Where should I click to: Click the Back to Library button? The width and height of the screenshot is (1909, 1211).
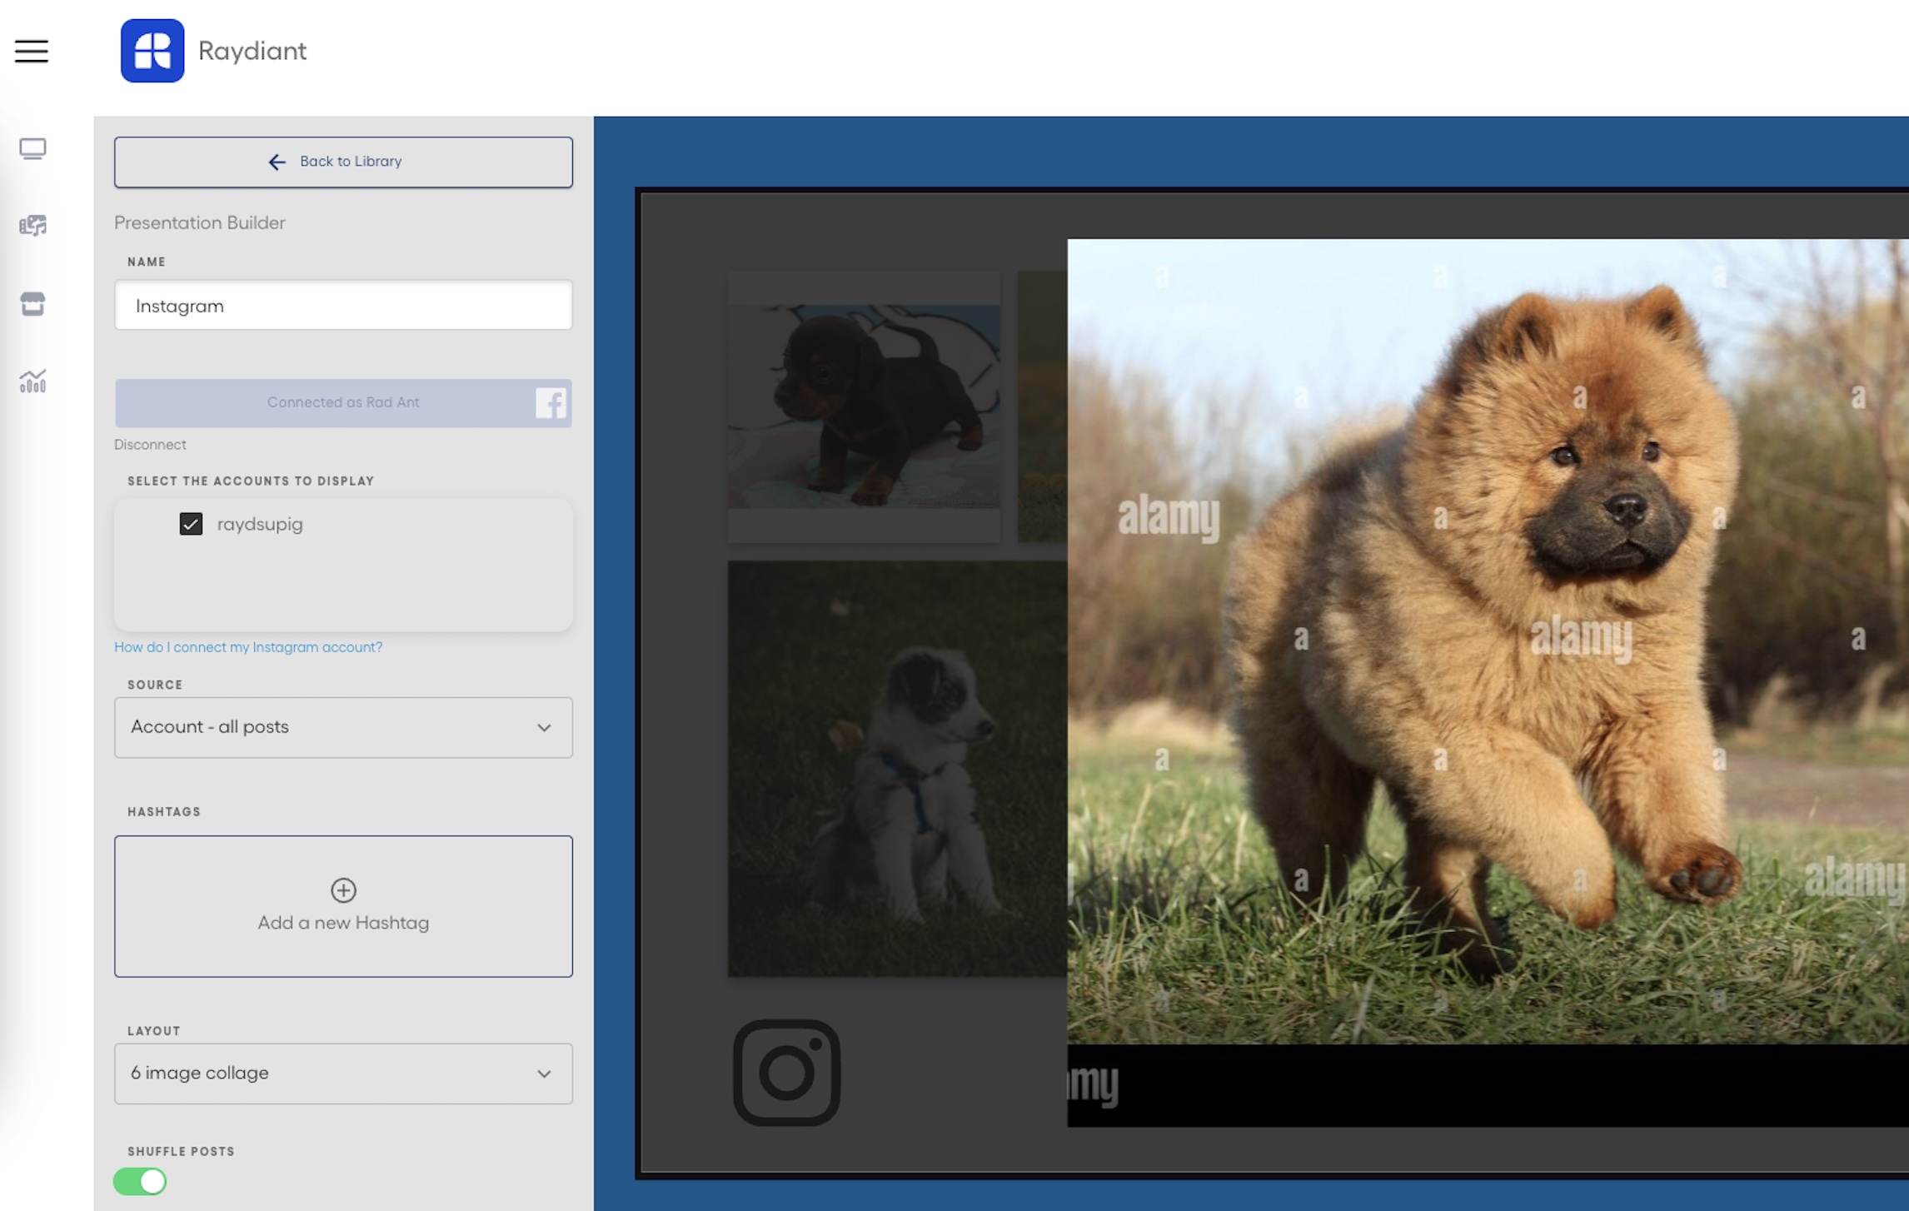[x=343, y=162]
